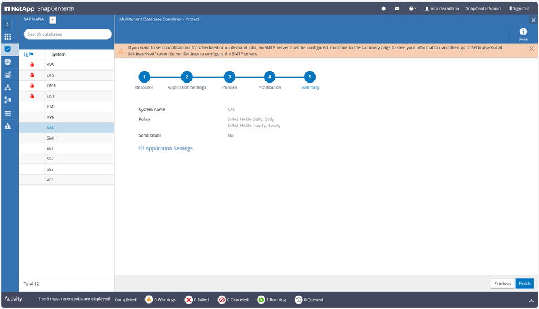This screenshot has height=309, width=539.
Task: Go to step 5 Summary
Action: click(x=310, y=77)
